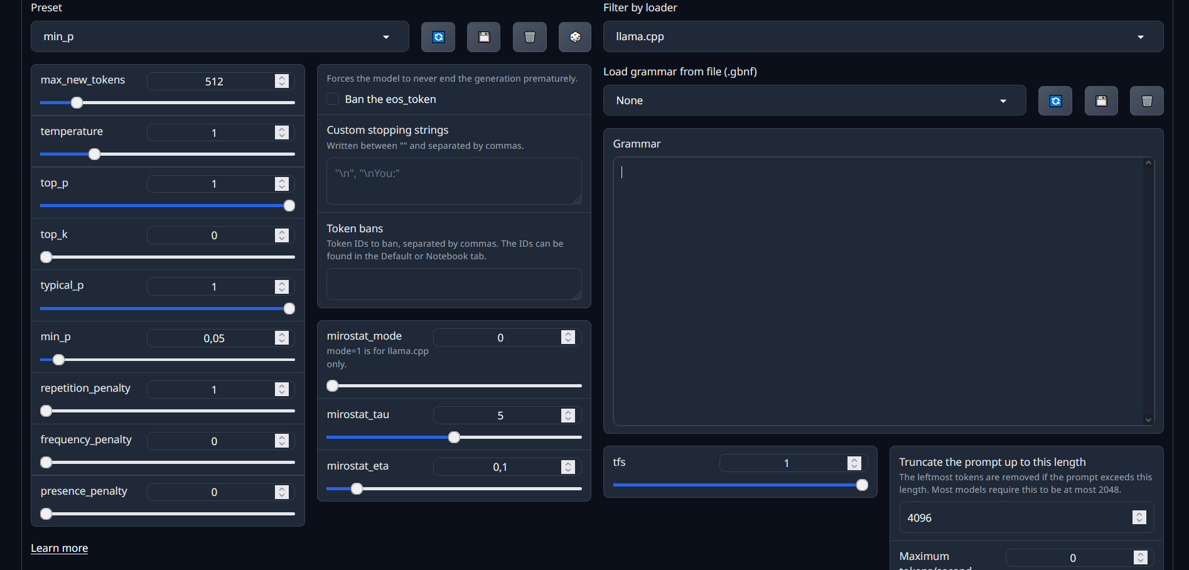
Task: Open the Filter by loader dropdown
Action: [883, 36]
